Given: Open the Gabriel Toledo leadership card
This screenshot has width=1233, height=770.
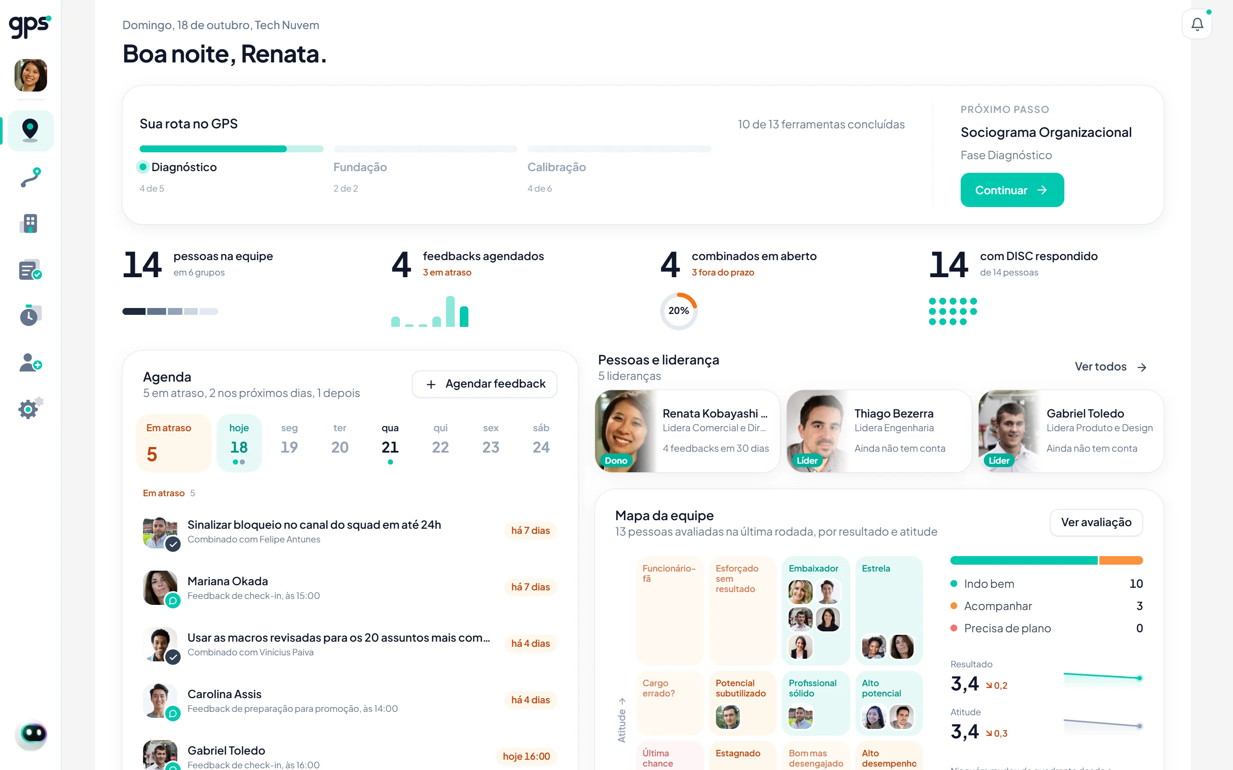Looking at the screenshot, I should (x=1071, y=431).
